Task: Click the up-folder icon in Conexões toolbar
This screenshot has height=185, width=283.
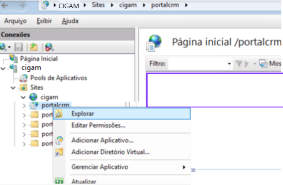Action: (34, 47)
